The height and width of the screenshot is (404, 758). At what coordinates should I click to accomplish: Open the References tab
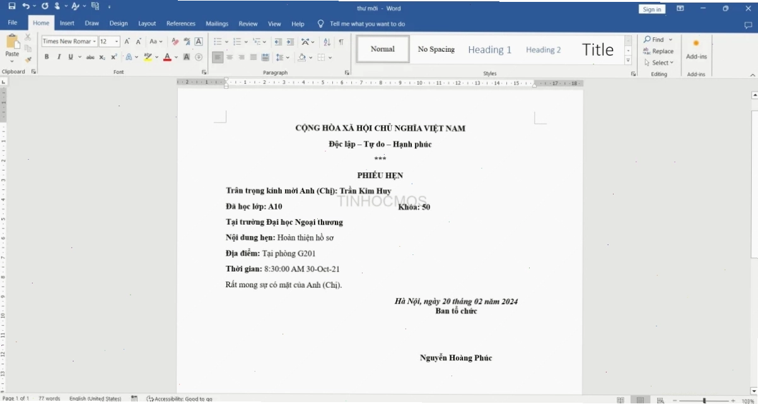click(181, 23)
